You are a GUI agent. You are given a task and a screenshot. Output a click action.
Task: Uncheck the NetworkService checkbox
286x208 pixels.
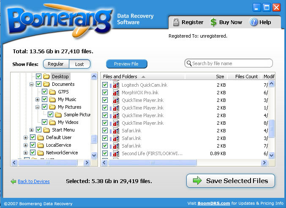[33, 153]
